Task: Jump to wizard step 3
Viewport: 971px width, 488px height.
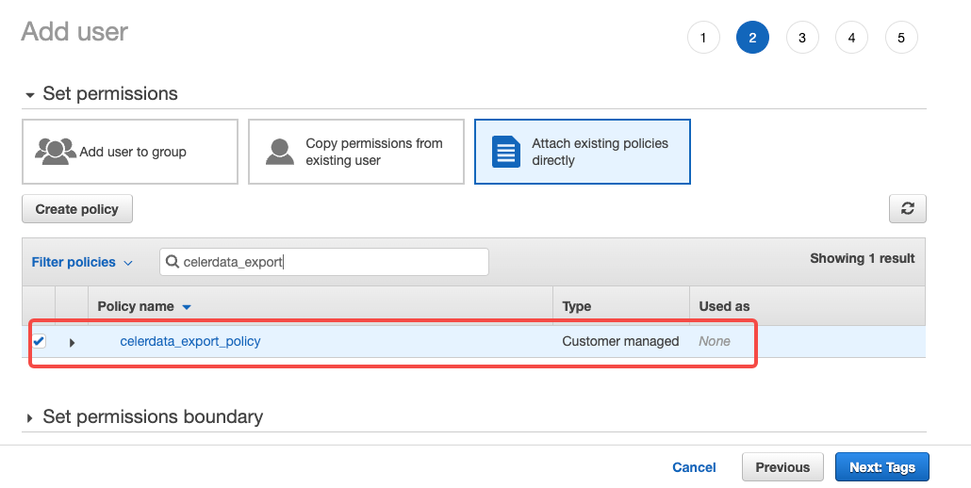Action: (802, 38)
